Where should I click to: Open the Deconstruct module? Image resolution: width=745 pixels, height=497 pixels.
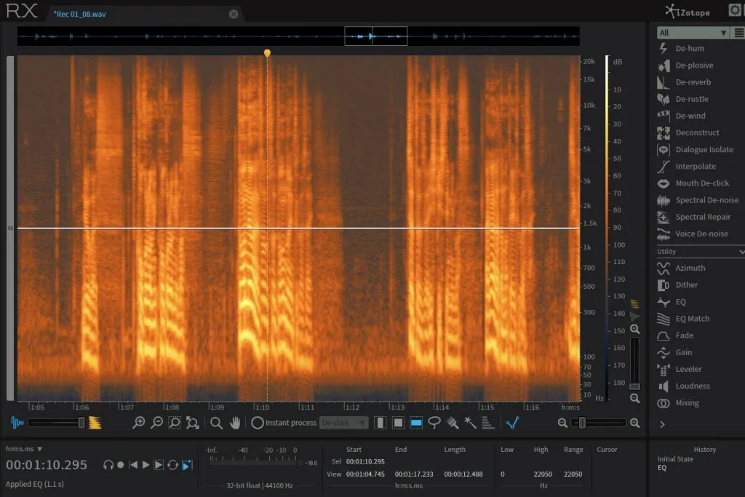(688, 132)
